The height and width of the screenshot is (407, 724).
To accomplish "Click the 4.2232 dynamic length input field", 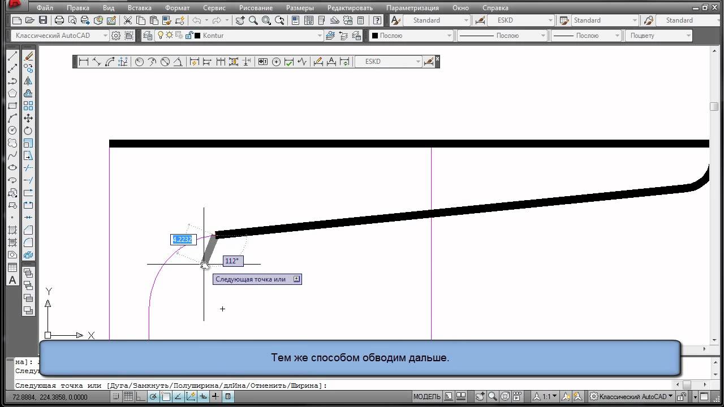I will pyautogui.click(x=182, y=240).
